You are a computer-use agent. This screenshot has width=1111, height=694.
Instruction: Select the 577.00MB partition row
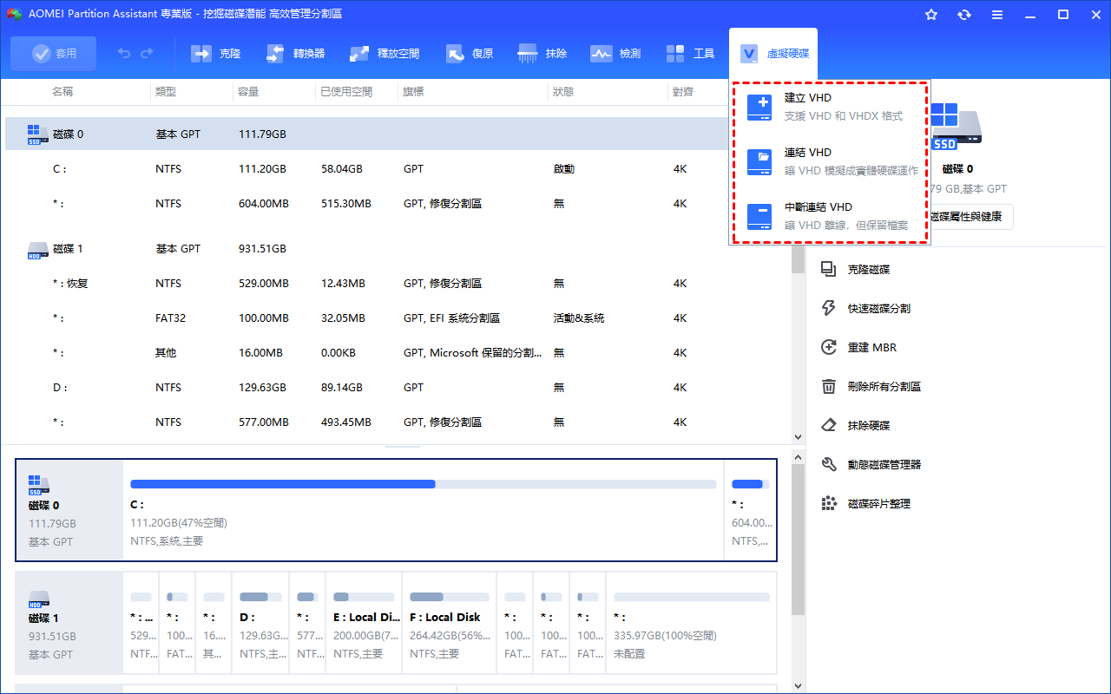(x=397, y=422)
